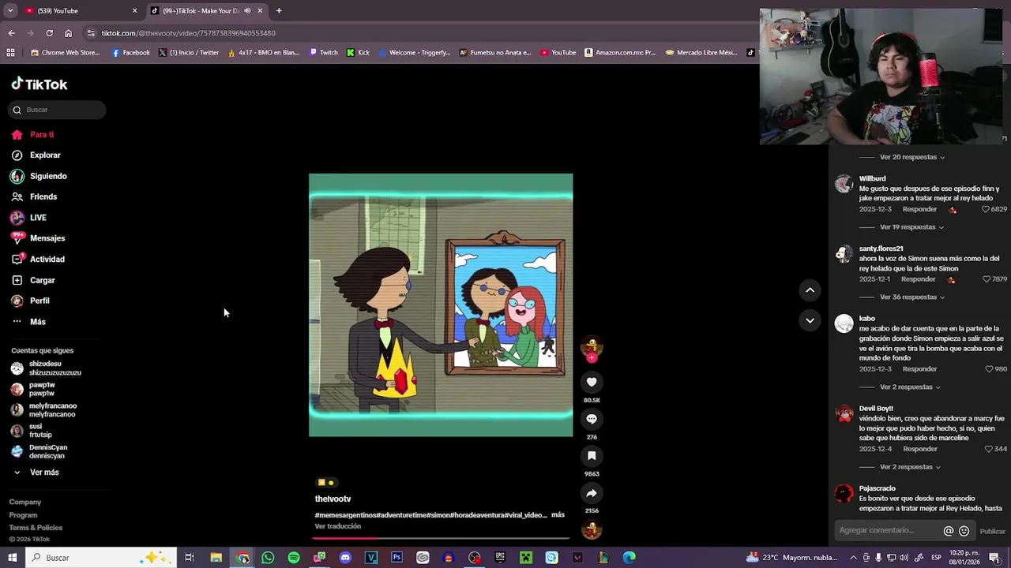Like the video with heart icon
This screenshot has width=1011, height=568.
(x=592, y=382)
